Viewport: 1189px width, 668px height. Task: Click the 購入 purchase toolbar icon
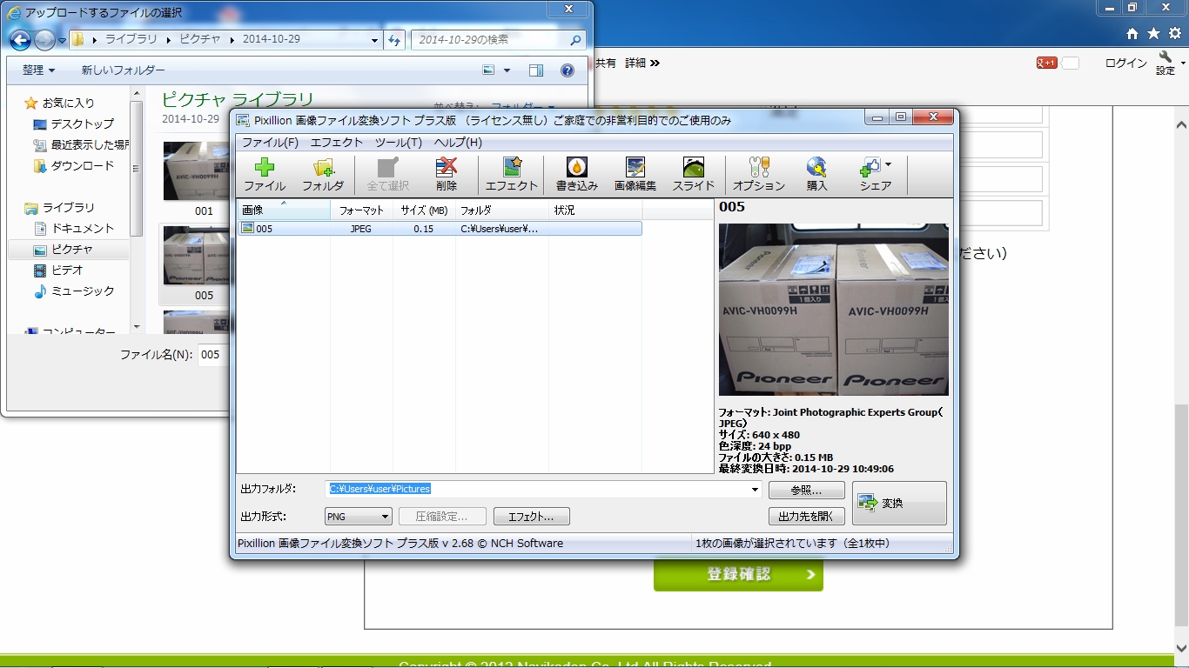[x=816, y=175]
